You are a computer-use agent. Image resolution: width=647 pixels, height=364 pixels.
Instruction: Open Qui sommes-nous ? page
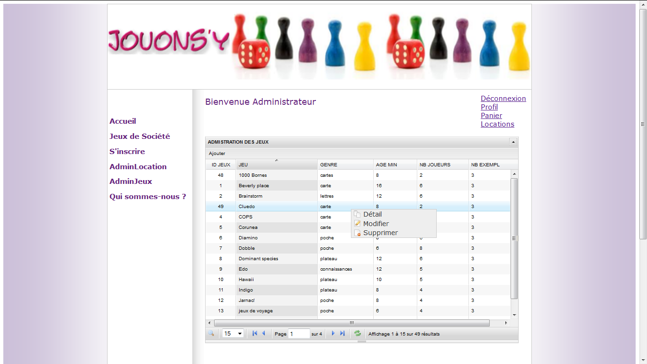click(x=148, y=197)
